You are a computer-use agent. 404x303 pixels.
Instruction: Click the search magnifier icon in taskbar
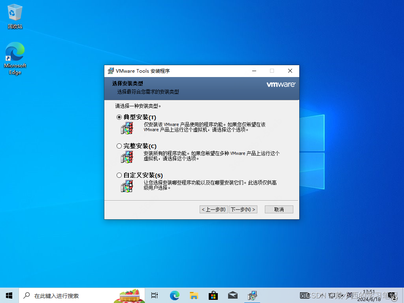tap(26, 295)
